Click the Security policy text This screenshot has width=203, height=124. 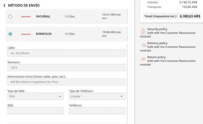point(157,29)
